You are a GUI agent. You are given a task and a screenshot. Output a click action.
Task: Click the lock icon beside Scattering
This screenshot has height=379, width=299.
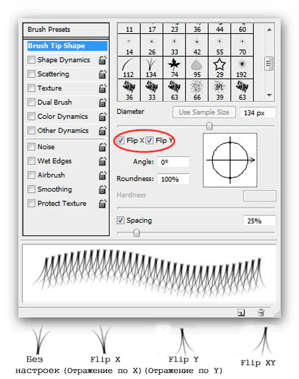(102, 74)
